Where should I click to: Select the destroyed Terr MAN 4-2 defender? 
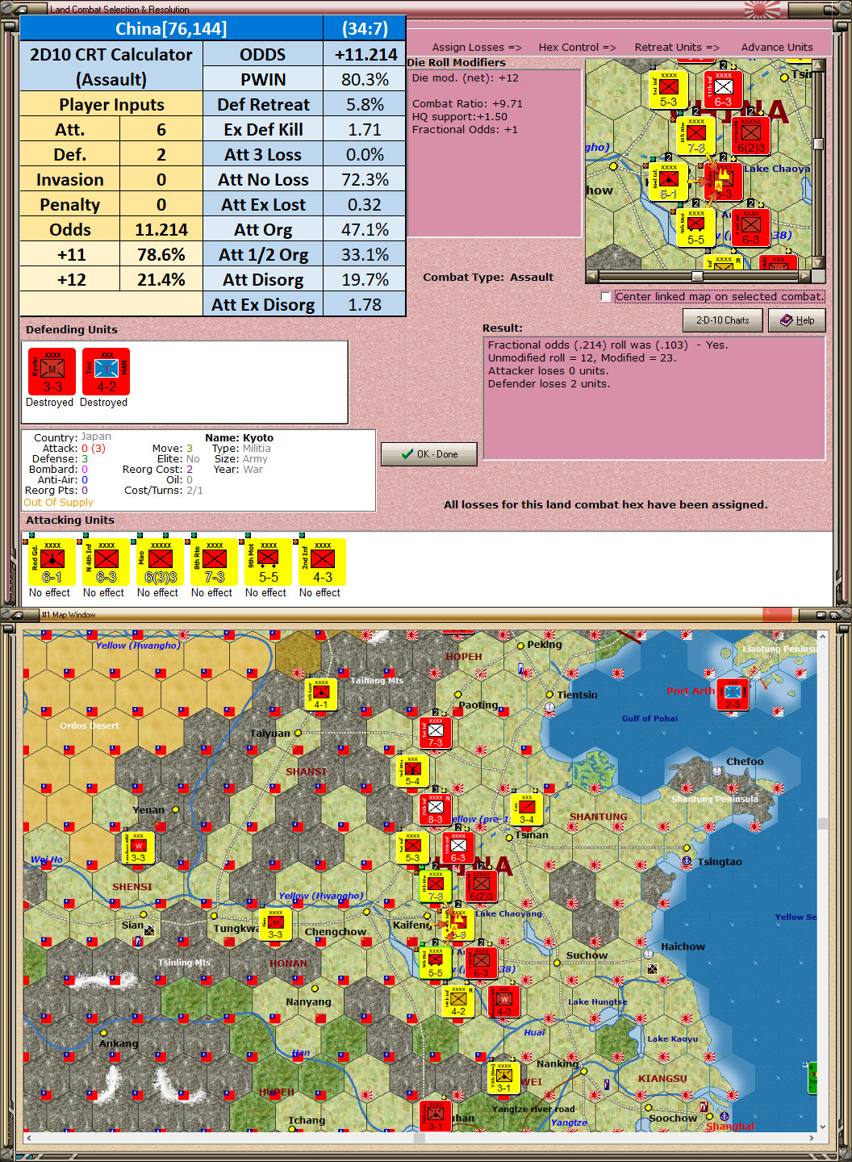pos(106,372)
